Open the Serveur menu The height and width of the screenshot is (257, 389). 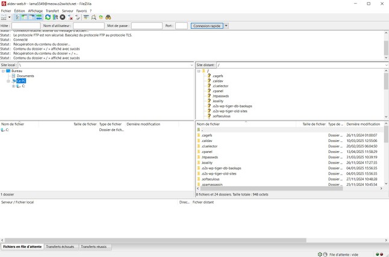coord(67,11)
